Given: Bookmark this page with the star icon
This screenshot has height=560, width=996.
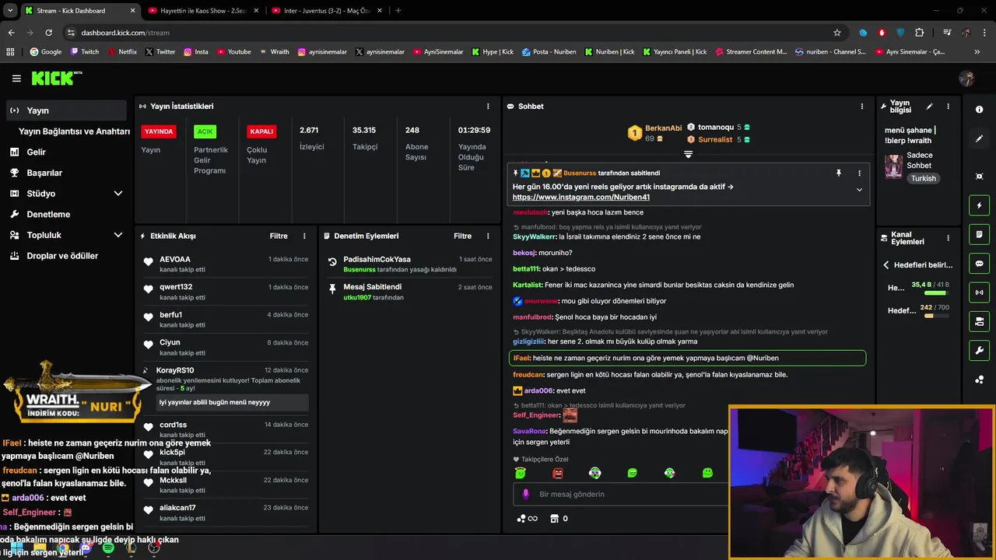Looking at the screenshot, I should coord(837,33).
